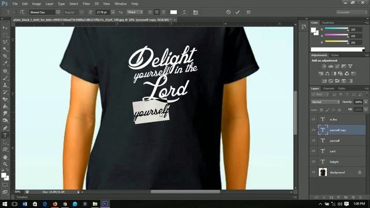Viewport: 370px width, 208px height.
Task: Left align the text
Action: pos(150,12)
